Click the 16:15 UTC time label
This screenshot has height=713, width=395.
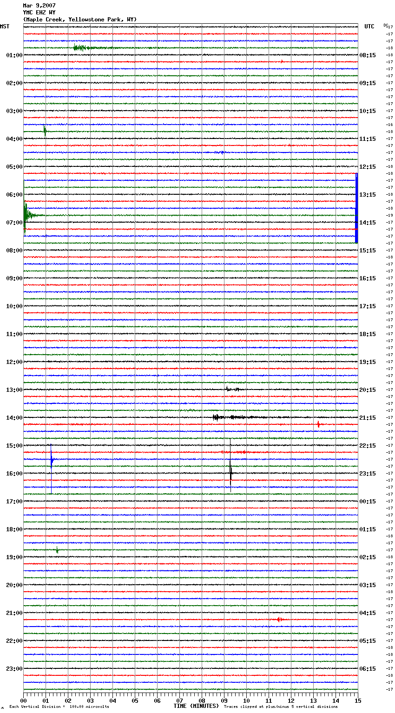coord(368,278)
